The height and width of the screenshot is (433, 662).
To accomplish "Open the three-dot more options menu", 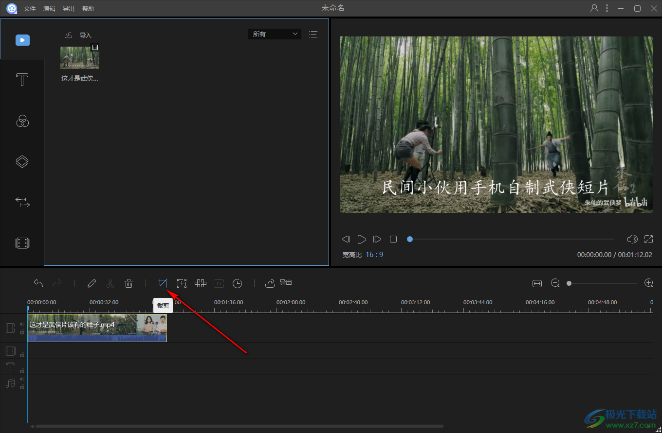I will point(607,8).
